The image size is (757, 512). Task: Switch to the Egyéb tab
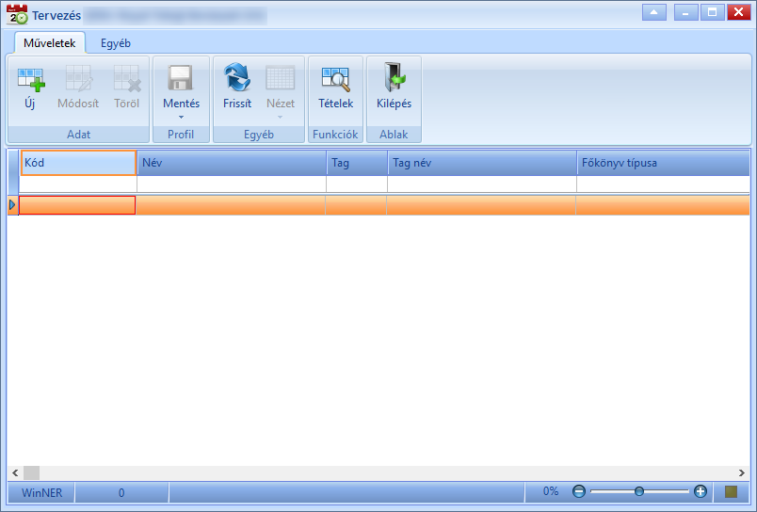[116, 43]
